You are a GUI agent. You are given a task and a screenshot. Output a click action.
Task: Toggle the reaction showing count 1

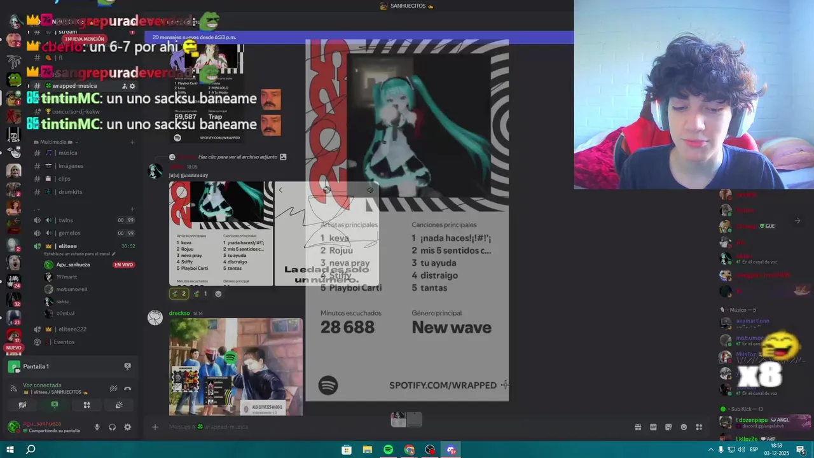(x=200, y=293)
